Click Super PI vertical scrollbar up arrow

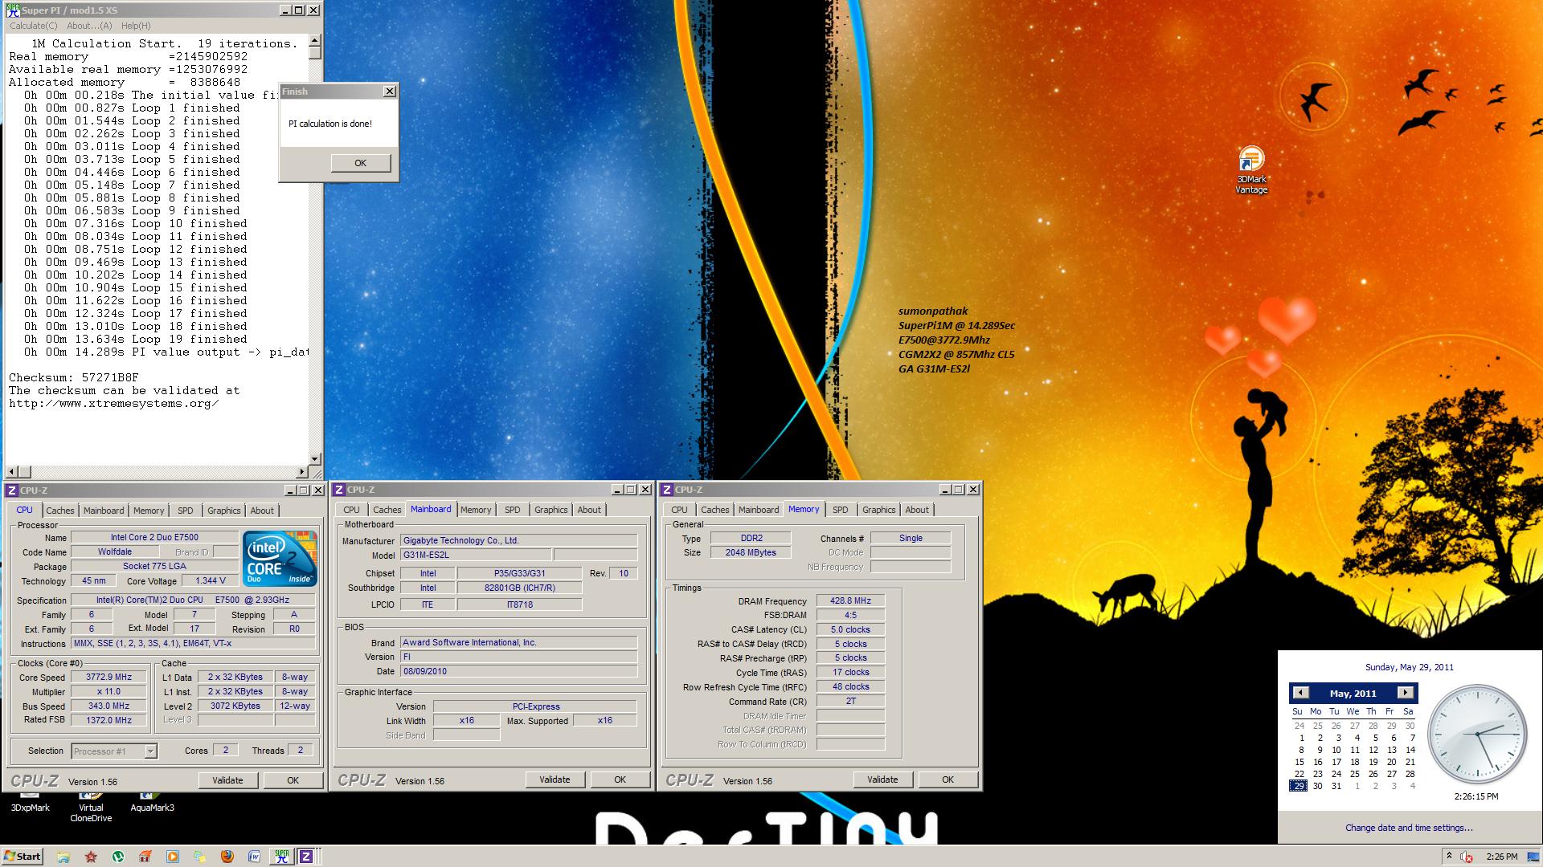click(x=315, y=40)
